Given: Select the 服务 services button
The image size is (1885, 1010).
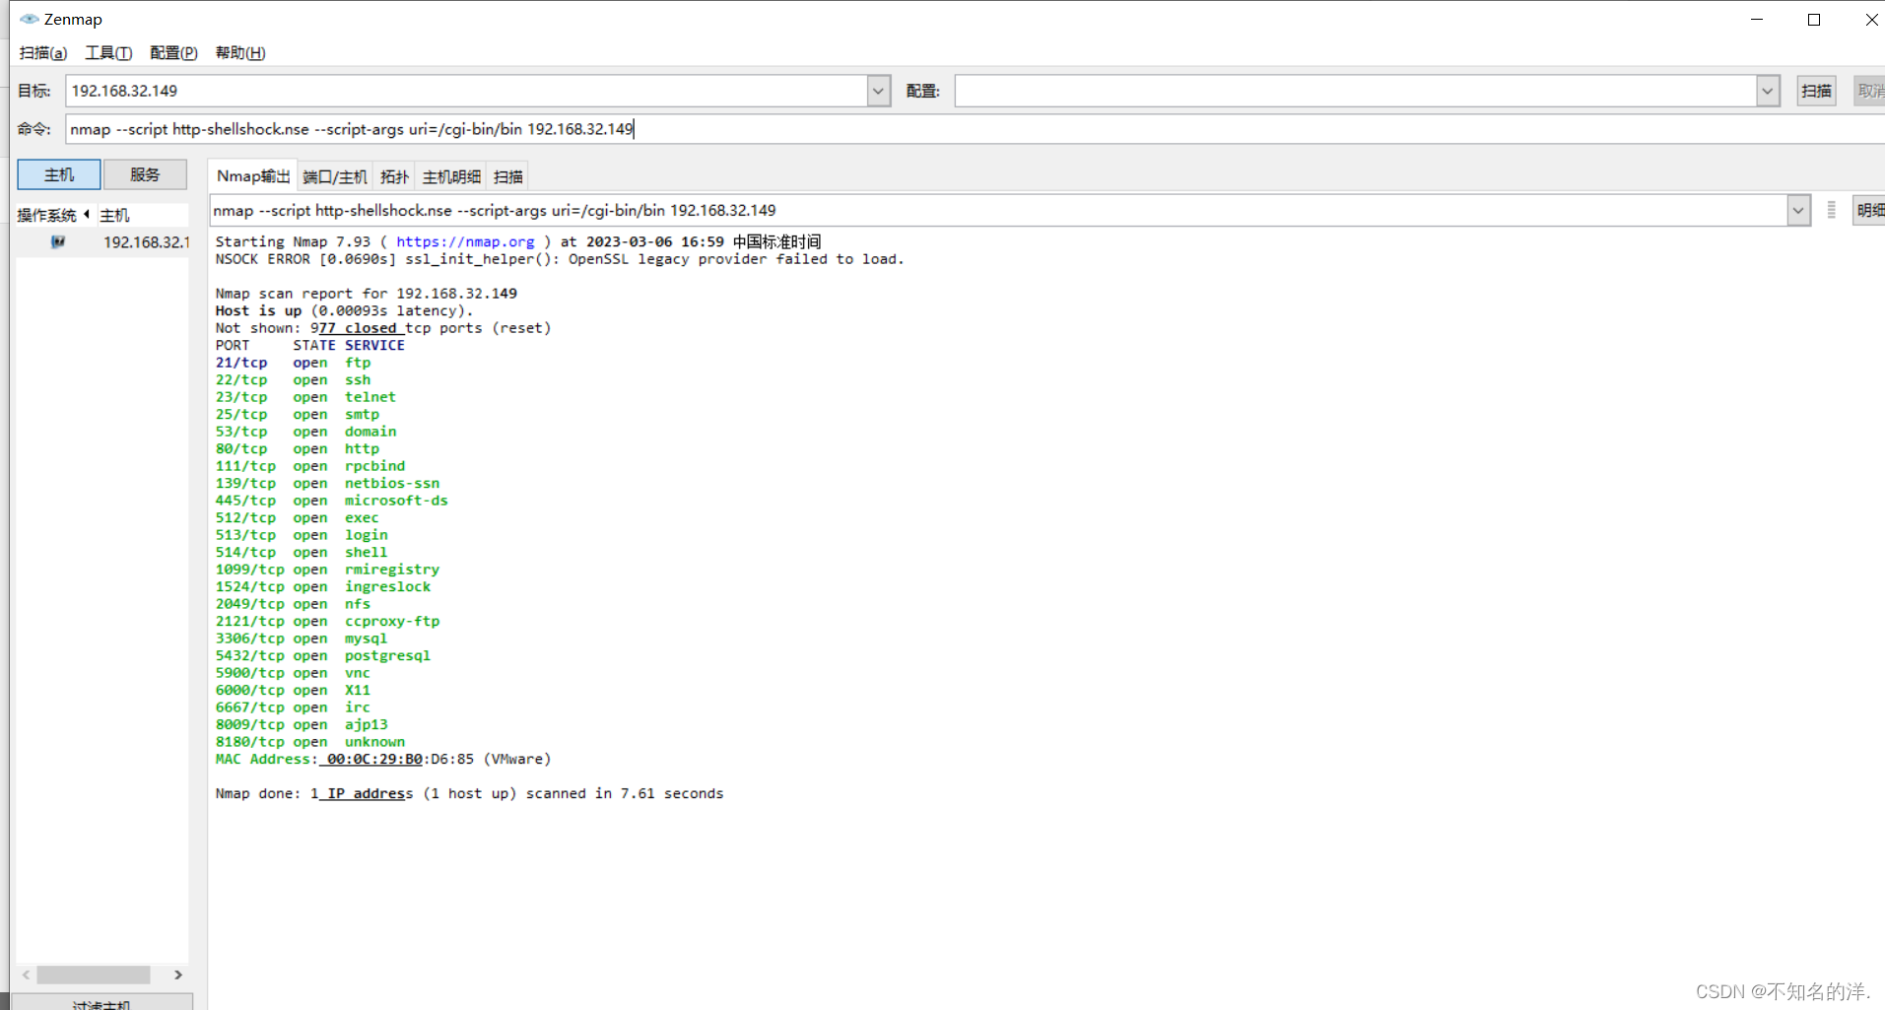Looking at the screenshot, I should click(145, 174).
